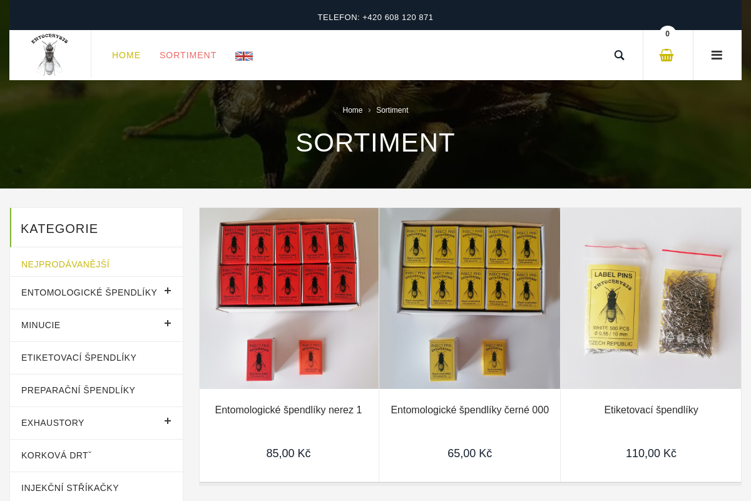Viewport: 751px width, 501px height.
Task: Open Preparační špendlíky category
Action: coord(78,390)
